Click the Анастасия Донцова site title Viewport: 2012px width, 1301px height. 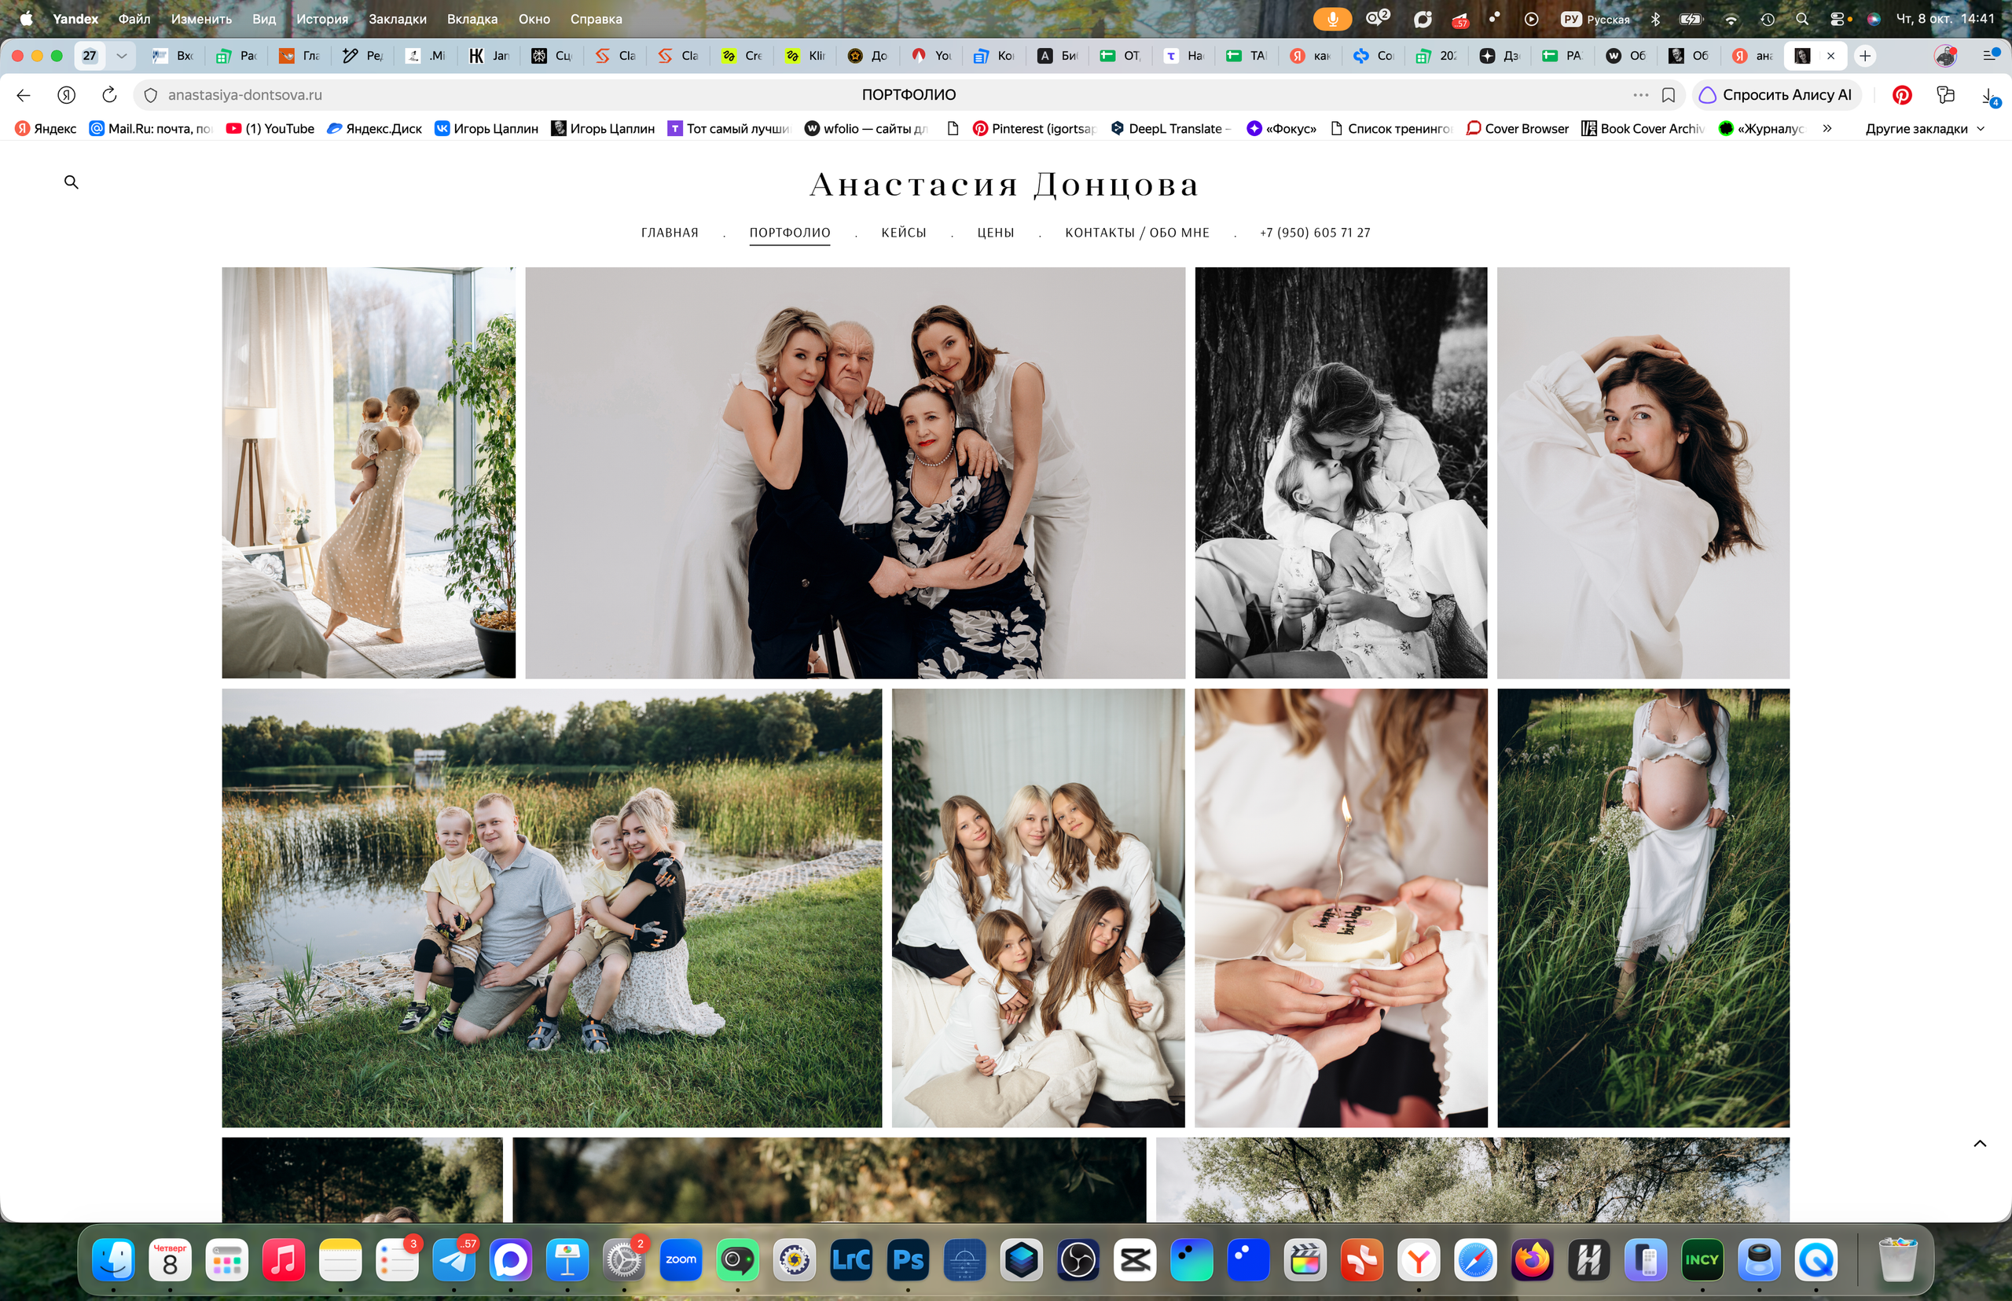pos(1004,184)
